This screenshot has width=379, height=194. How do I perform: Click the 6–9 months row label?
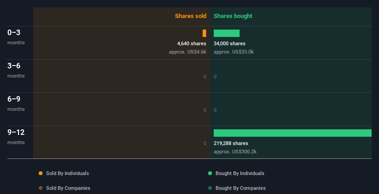click(16, 103)
